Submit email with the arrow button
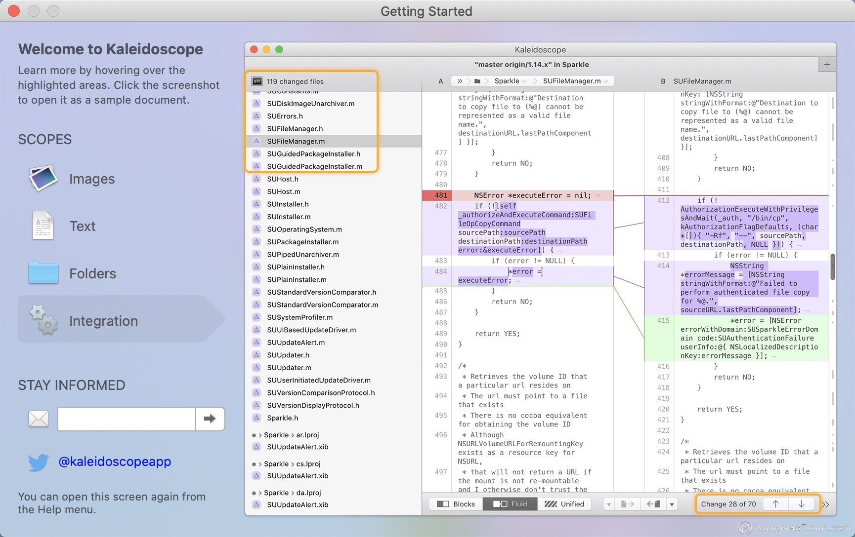The width and height of the screenshot is (855, 537). [x=210, y=419]
